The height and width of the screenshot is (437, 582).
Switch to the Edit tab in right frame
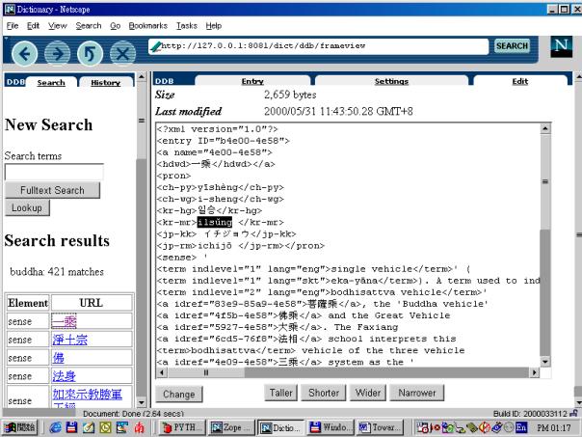520,81
